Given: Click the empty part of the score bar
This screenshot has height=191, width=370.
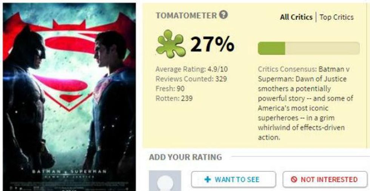Looking at the screenshot, I should (x=322, y=48).
